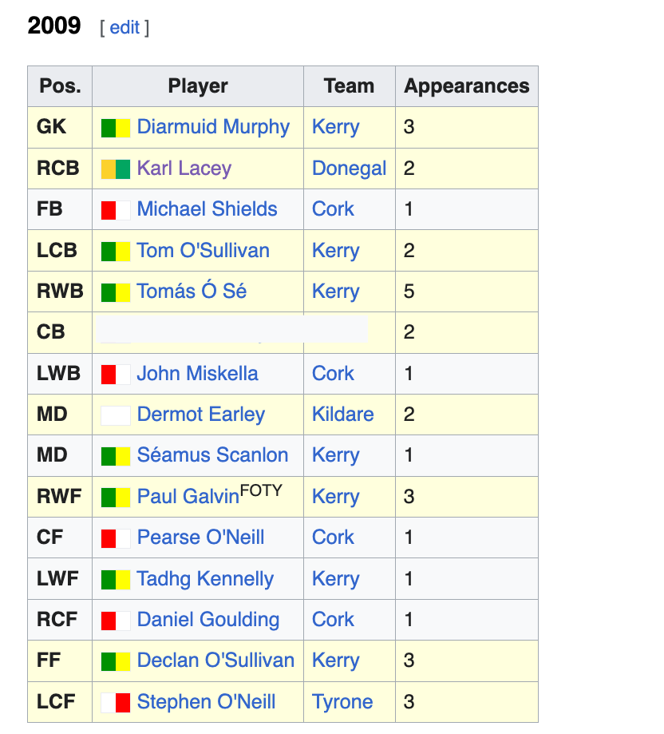Open John Miskella's player page
Screen dimensions: 664x734
197,374
